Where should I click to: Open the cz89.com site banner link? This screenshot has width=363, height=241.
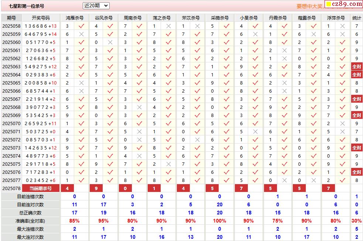[344, 4]
